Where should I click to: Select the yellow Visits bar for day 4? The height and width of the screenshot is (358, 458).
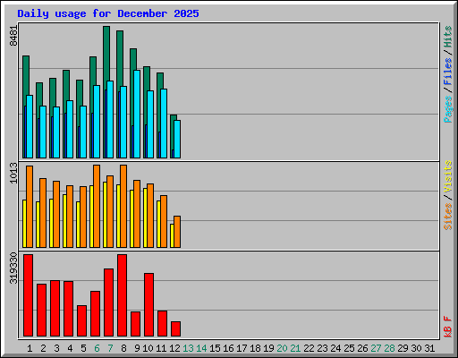(64, 221)
